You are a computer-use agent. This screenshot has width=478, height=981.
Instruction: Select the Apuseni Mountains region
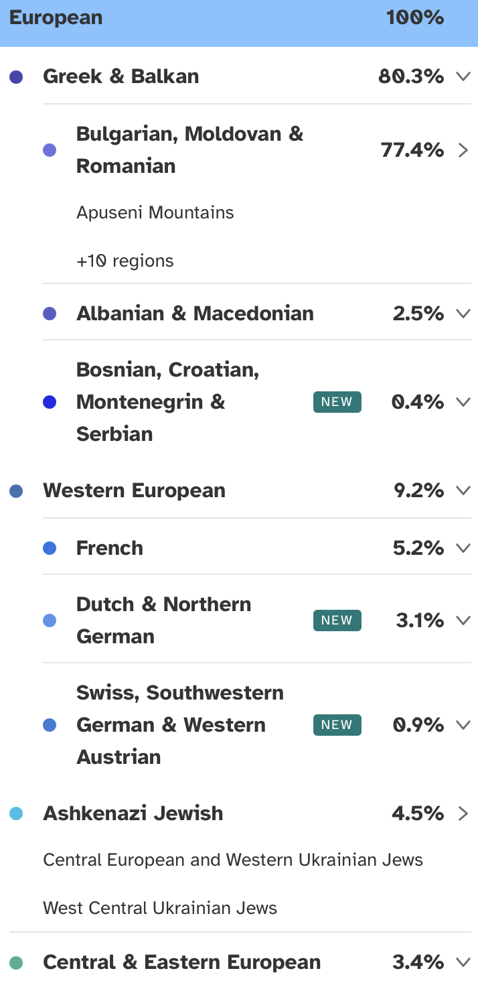tap(155, 213)
